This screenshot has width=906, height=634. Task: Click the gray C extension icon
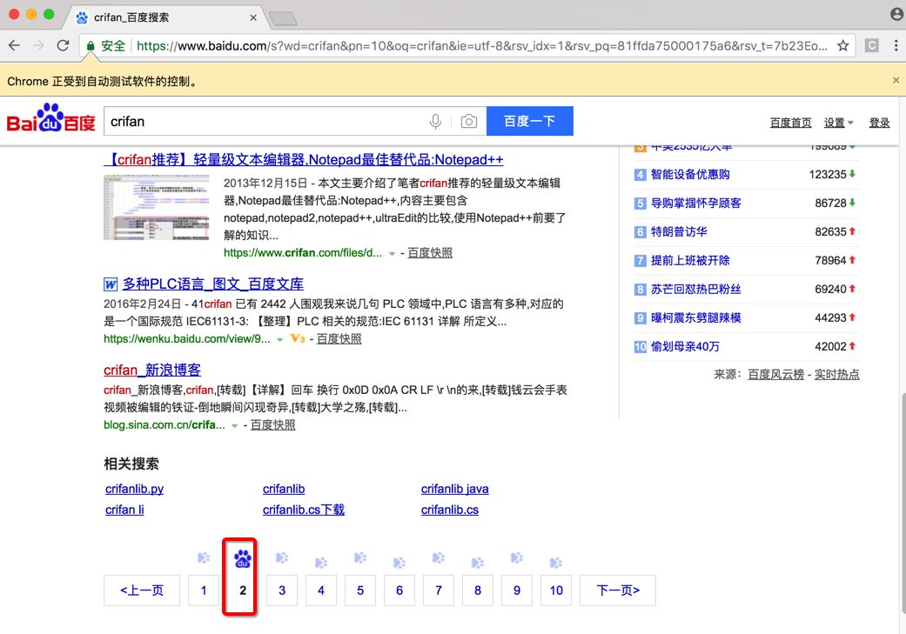[872, 45]
